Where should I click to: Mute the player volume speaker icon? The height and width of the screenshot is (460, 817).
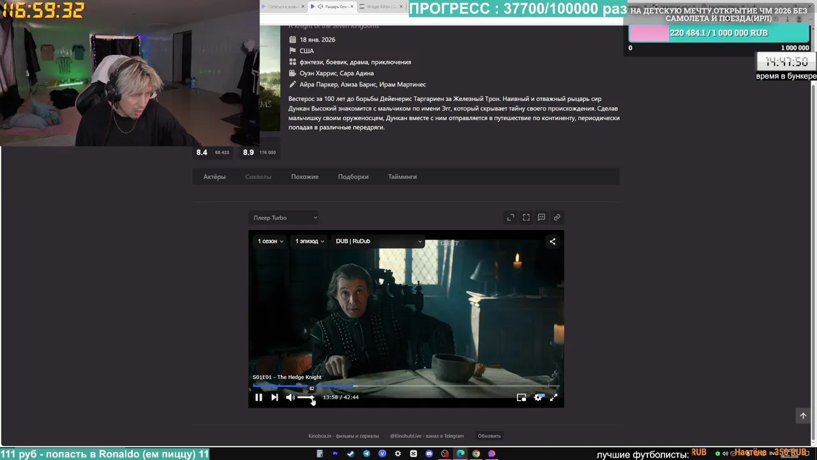(x=290, y=397)
